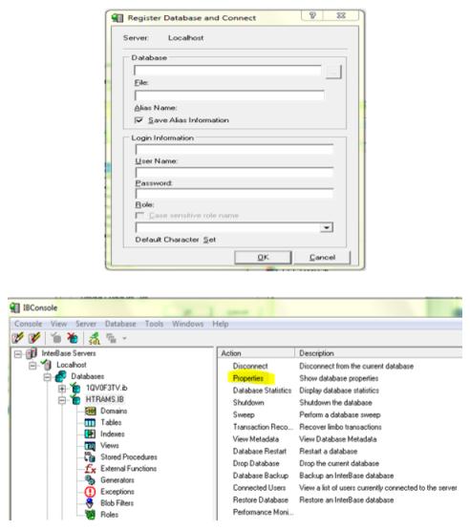Collapse the HTRAMS.IB database node
Image resolution: width=470 pixels, height=530 pixels.
pyautogui.click(x=62, y=400)
